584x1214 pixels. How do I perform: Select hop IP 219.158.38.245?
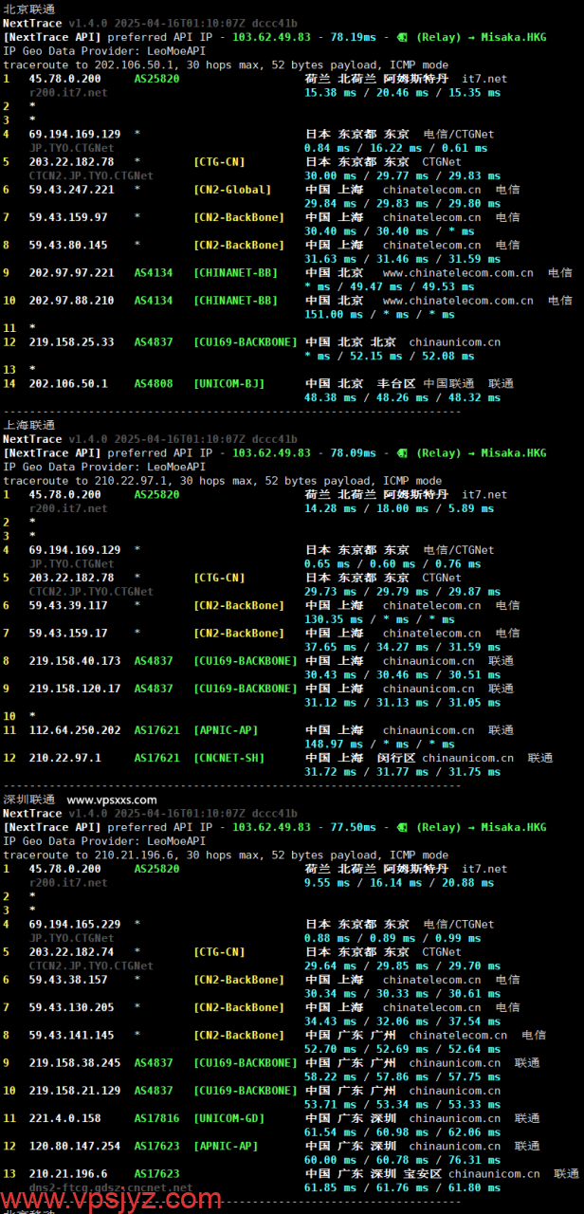click(75, 1063)
